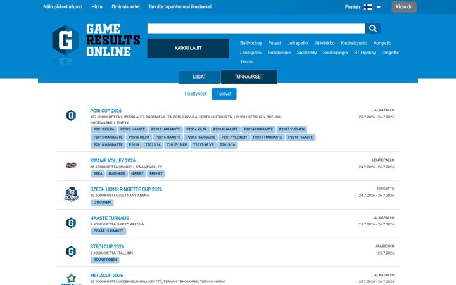This screenshot has height=285, width=456.
Task: Select the NAISET series tag
Action: click(137, 174)
